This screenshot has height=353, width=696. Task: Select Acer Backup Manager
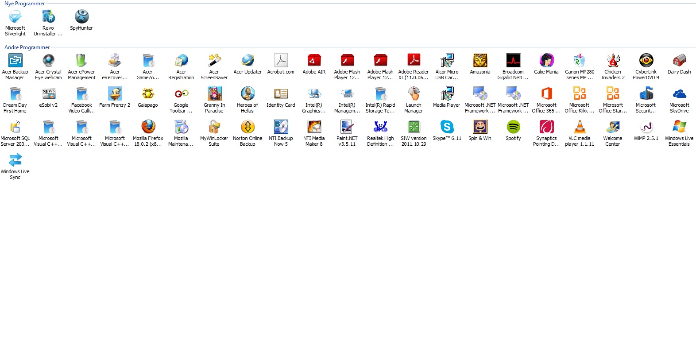(x=15, y=60)
